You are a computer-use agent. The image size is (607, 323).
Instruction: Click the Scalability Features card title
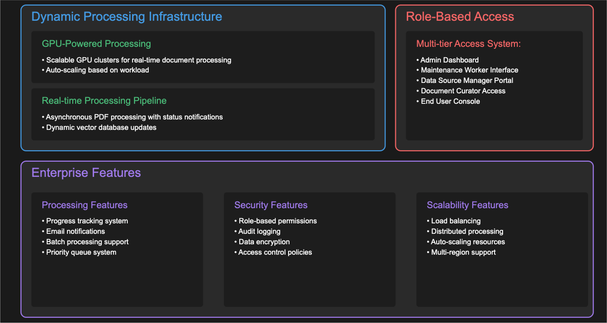pos(467,205)
